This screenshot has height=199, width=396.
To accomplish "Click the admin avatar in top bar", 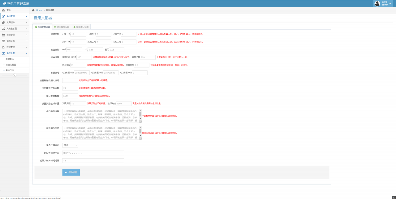I will click(377, 4).
